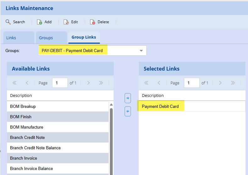Click the Available Links vertical scrollbar
The image size is (248, 175).
[111, 138]
